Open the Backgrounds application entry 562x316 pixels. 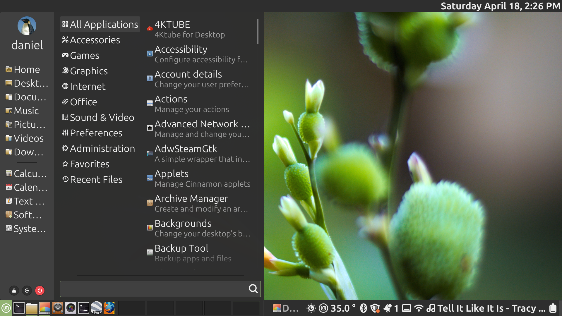pos(183,224)
